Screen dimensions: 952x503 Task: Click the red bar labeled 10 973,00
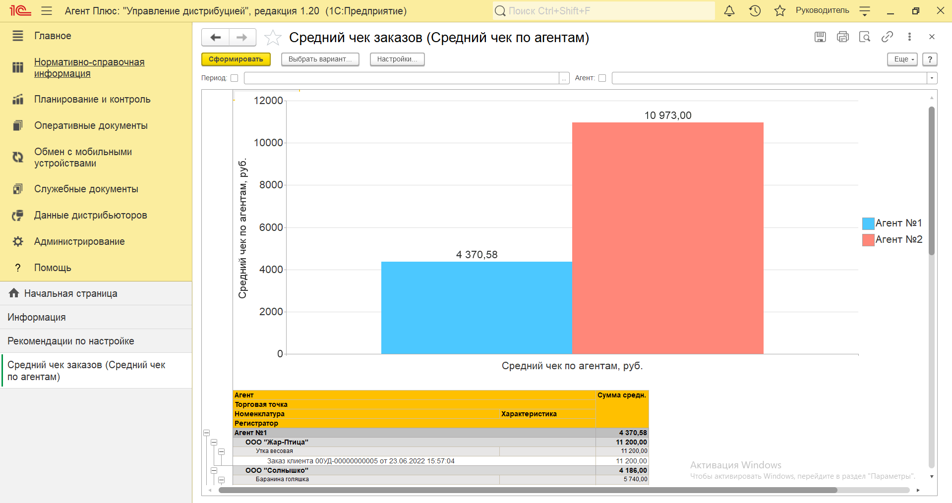(667, 238)
